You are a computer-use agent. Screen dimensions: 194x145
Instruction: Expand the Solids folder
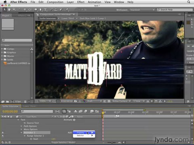2,60
